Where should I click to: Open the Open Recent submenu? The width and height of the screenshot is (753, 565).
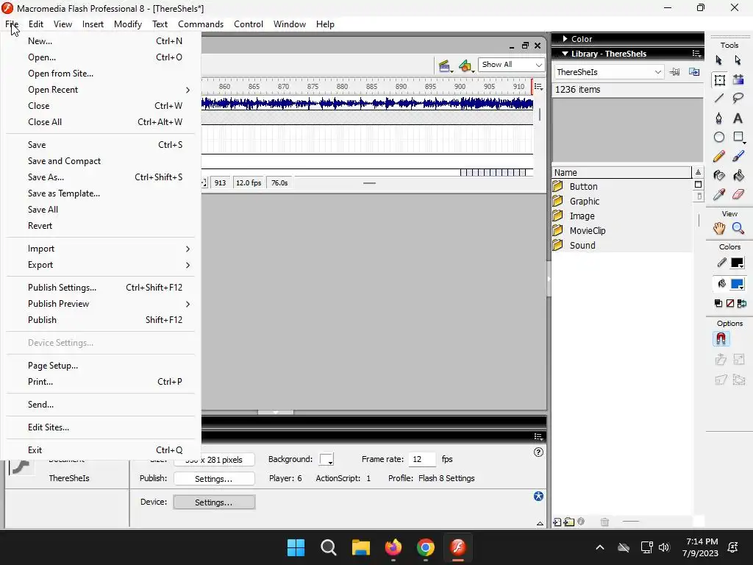coord(100,90)
